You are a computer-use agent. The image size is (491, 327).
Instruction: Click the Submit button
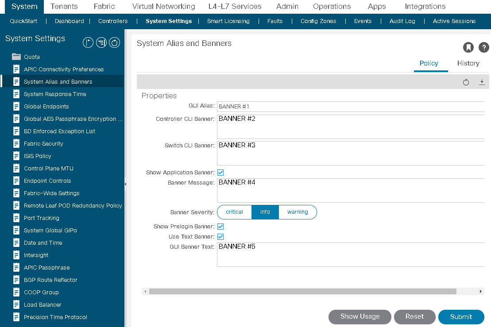(x=461, y=317)
